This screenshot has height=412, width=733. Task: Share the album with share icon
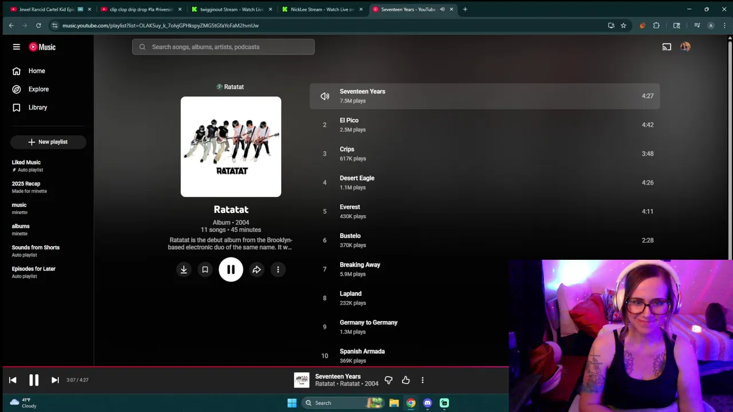pyautogui.click(x=257, y=270)
